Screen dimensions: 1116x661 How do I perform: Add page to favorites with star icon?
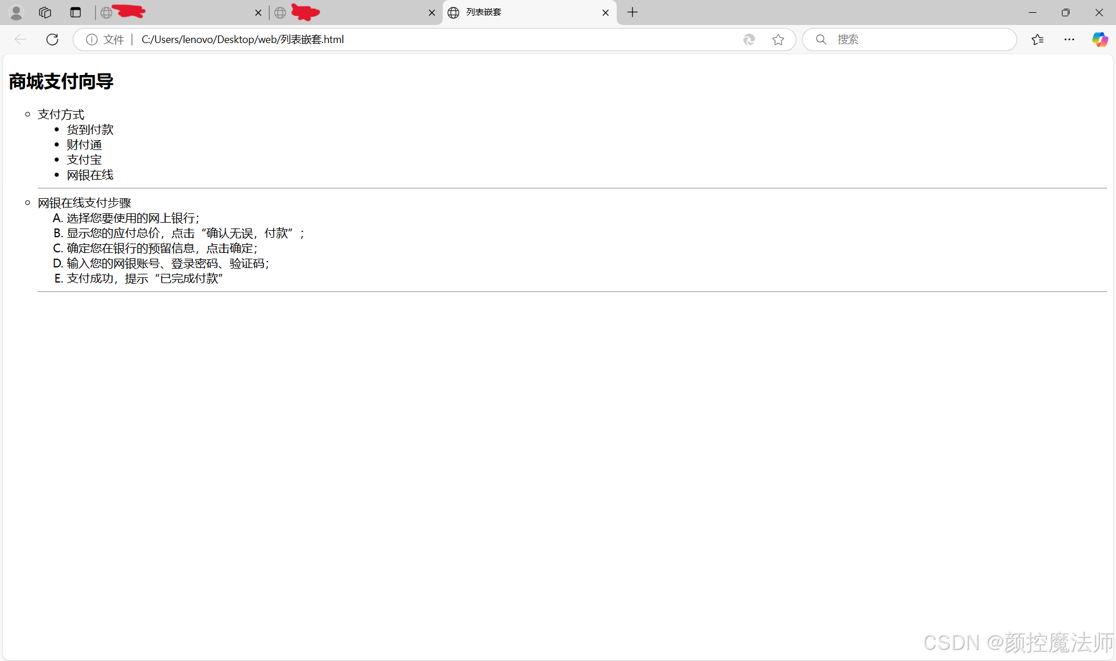[x=778, y=40]
